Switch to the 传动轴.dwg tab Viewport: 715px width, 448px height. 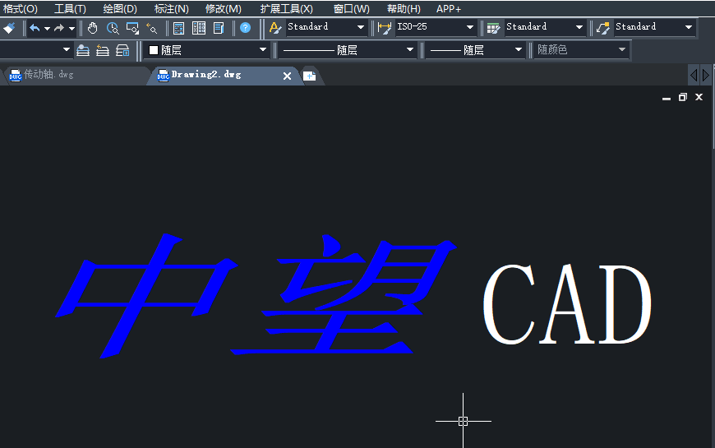click(48, 75)
